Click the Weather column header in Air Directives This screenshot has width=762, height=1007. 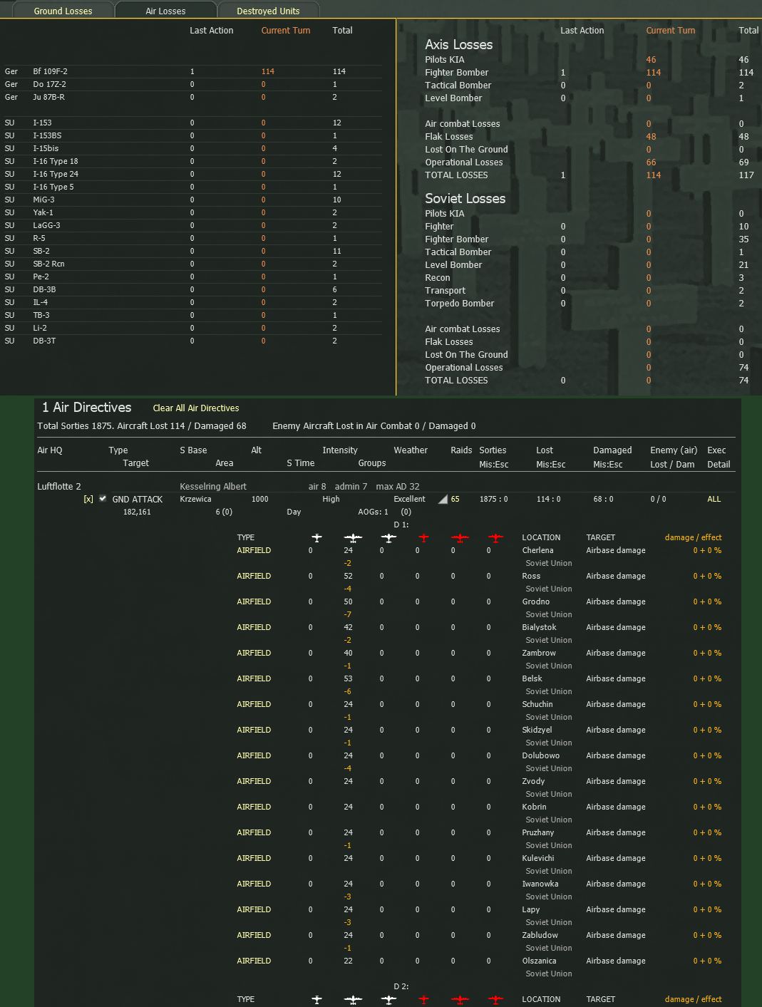point(411,450)
